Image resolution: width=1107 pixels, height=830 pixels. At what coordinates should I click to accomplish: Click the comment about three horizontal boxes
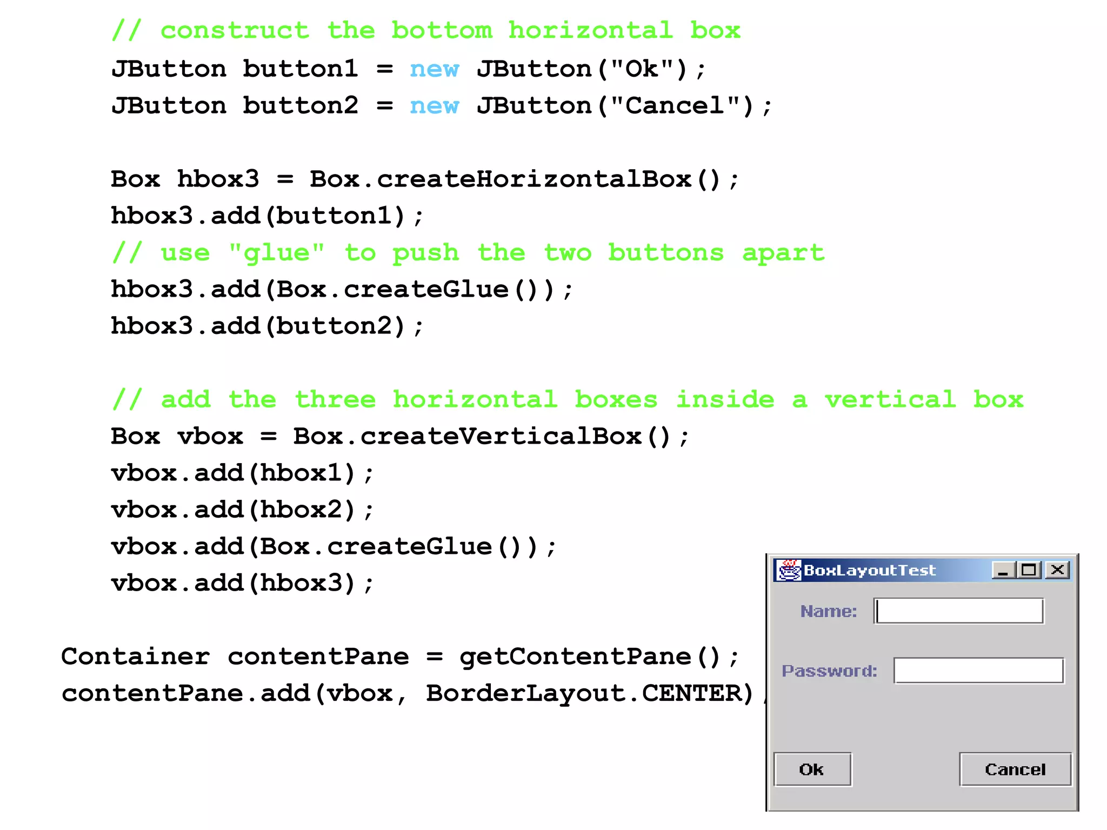click(568, 400)
